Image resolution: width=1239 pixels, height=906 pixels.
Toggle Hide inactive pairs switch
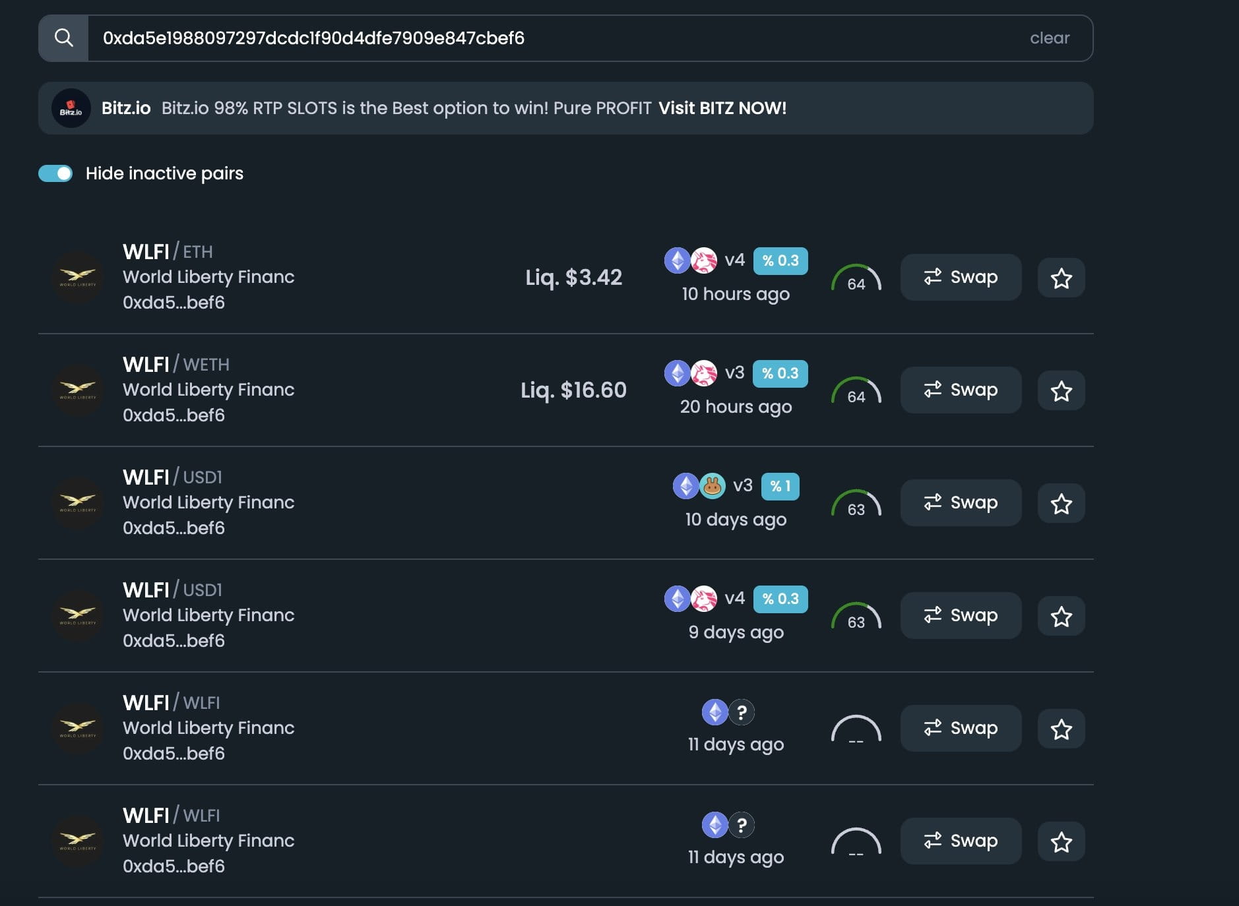coord(55,173)
